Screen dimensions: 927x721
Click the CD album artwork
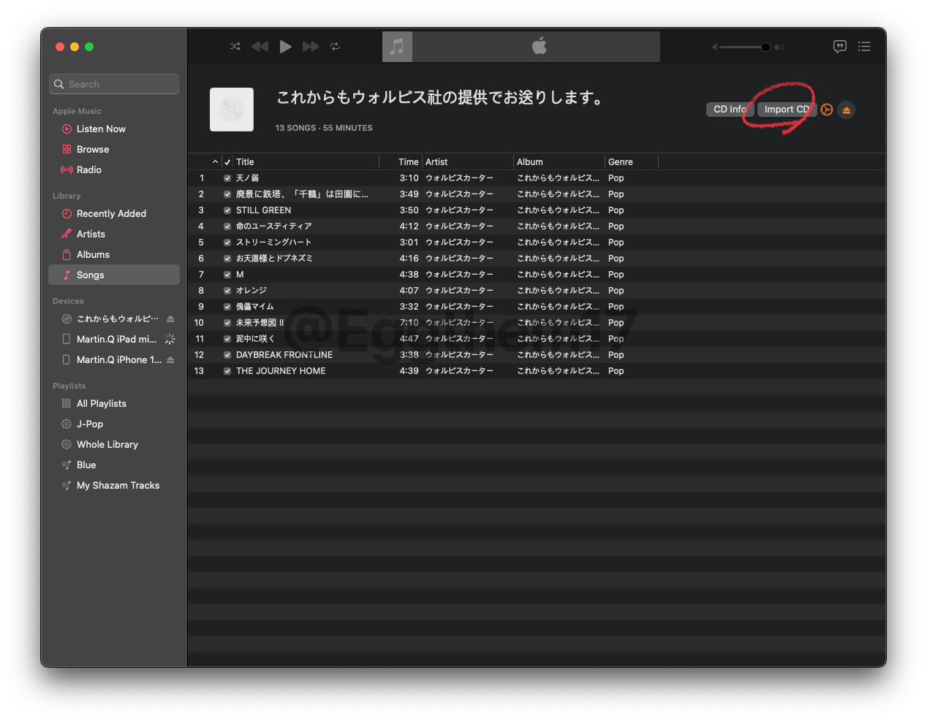(x=232, y=110)
